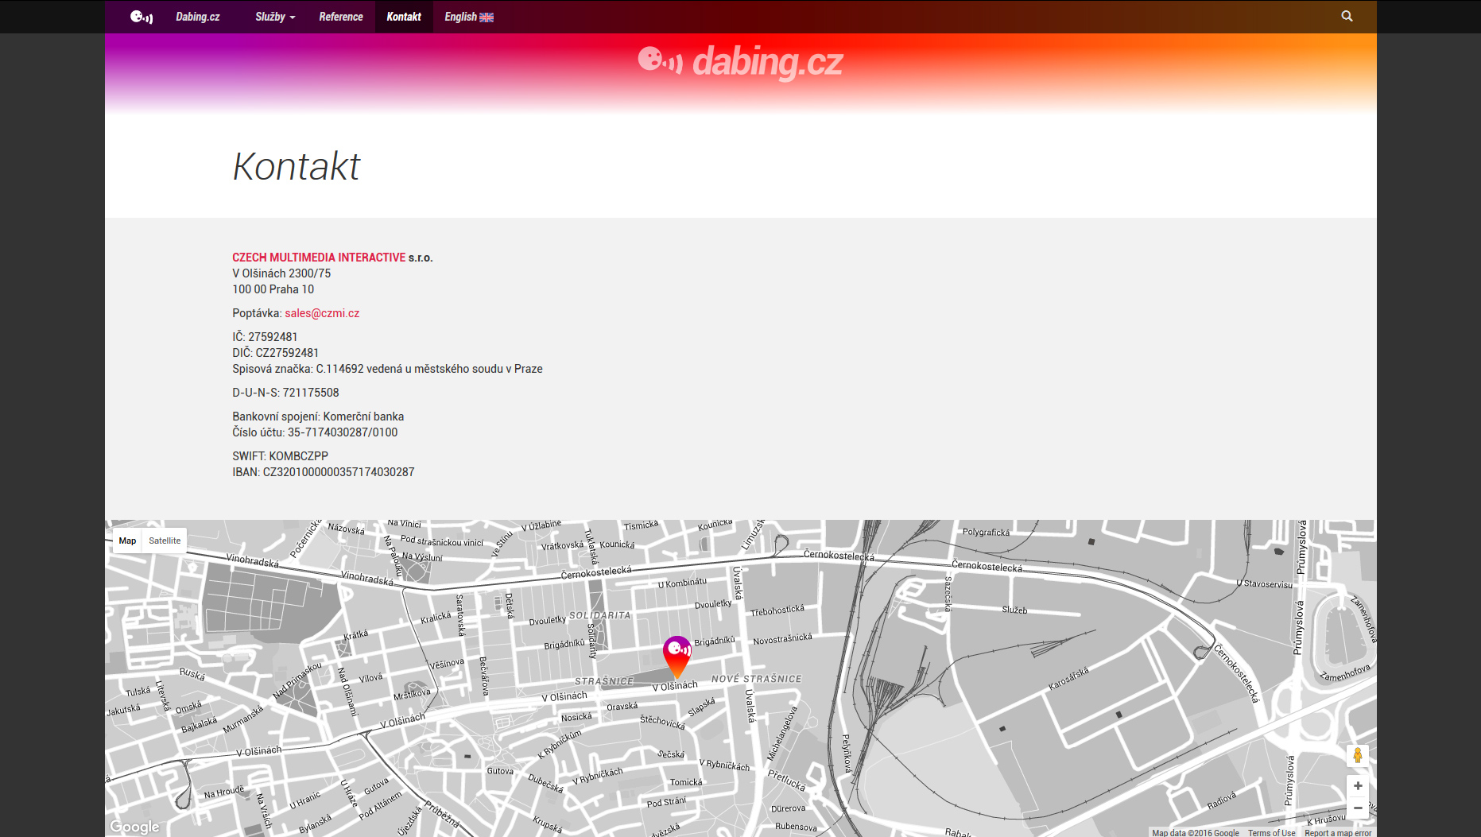Open the Dabing.cz menu item
1481x837 pixels.
click(x=198, y=17)
